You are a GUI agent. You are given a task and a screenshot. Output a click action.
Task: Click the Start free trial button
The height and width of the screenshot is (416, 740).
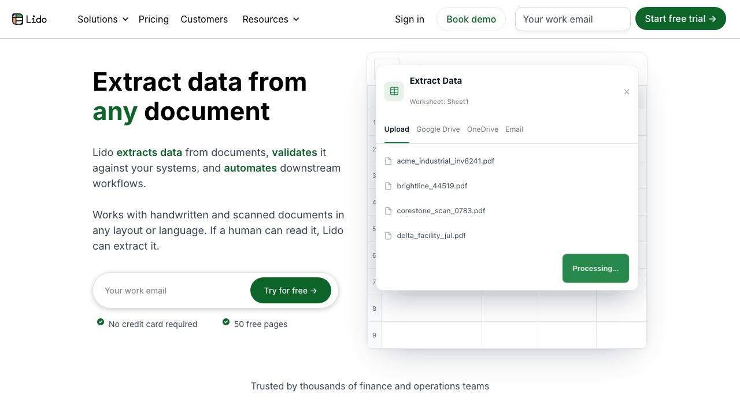680,18
